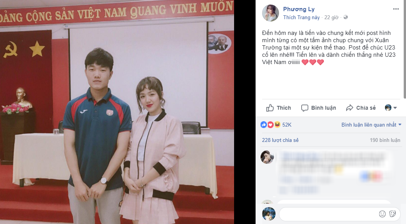The height and width of the screenshot is (224, 406).
Task: Click the Chia sẻ share arrow icon
Action: click(350, 108)
